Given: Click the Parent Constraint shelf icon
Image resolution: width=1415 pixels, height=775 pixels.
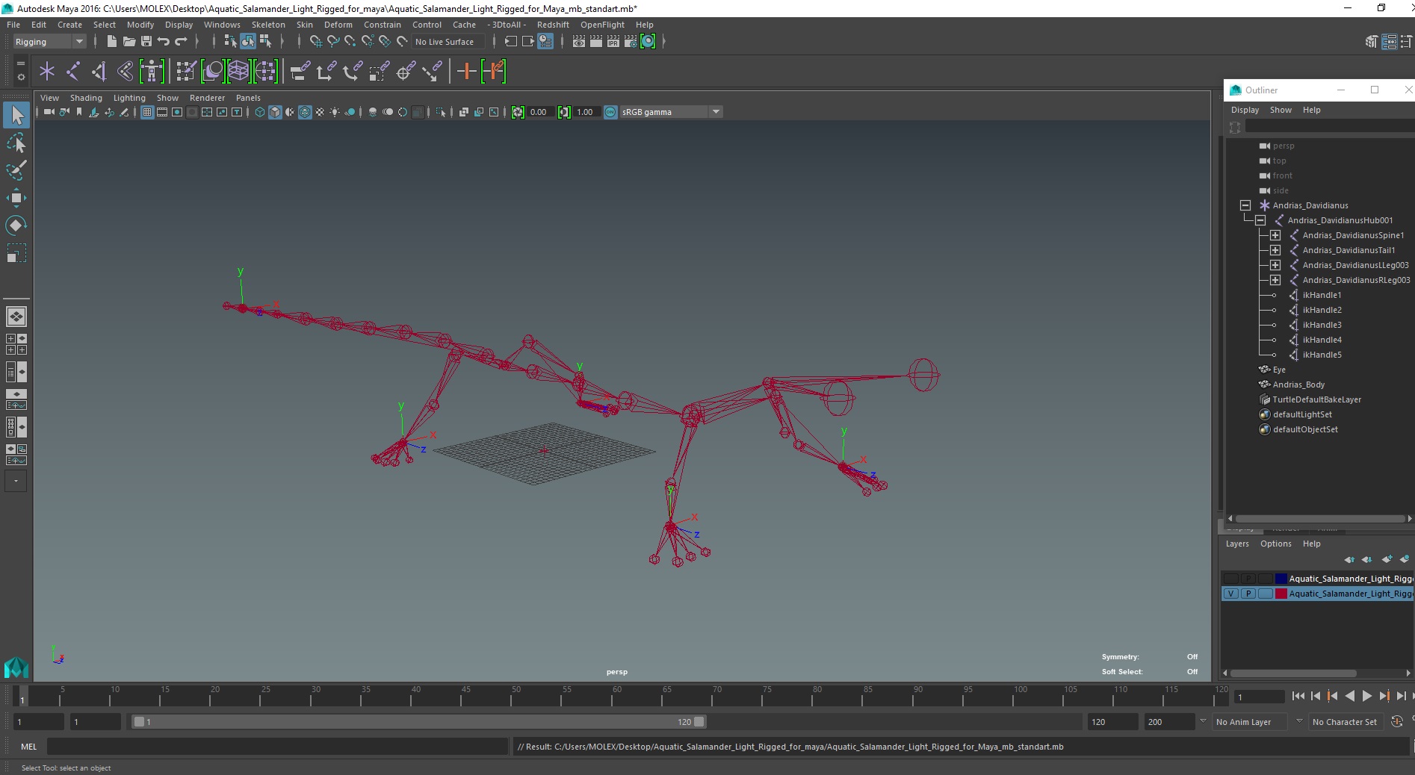Looking at the screenshot, I should tap(300, 72).
